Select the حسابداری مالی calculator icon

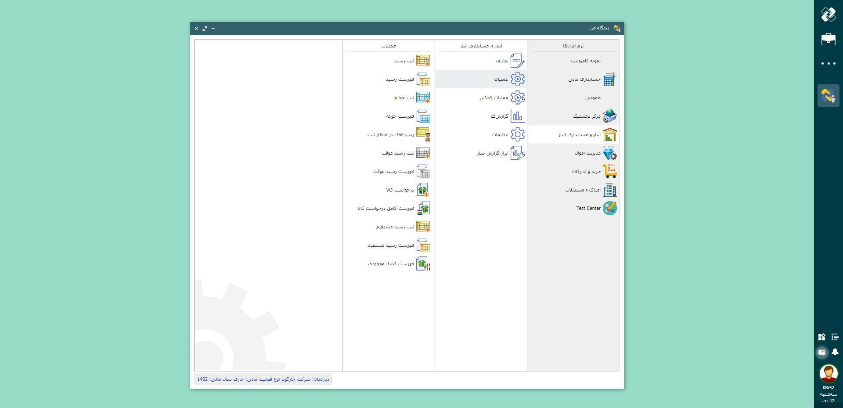tap(609, 79)
